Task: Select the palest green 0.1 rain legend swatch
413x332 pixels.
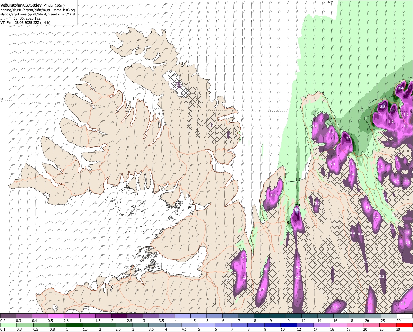Action: (x=8, y=325)
